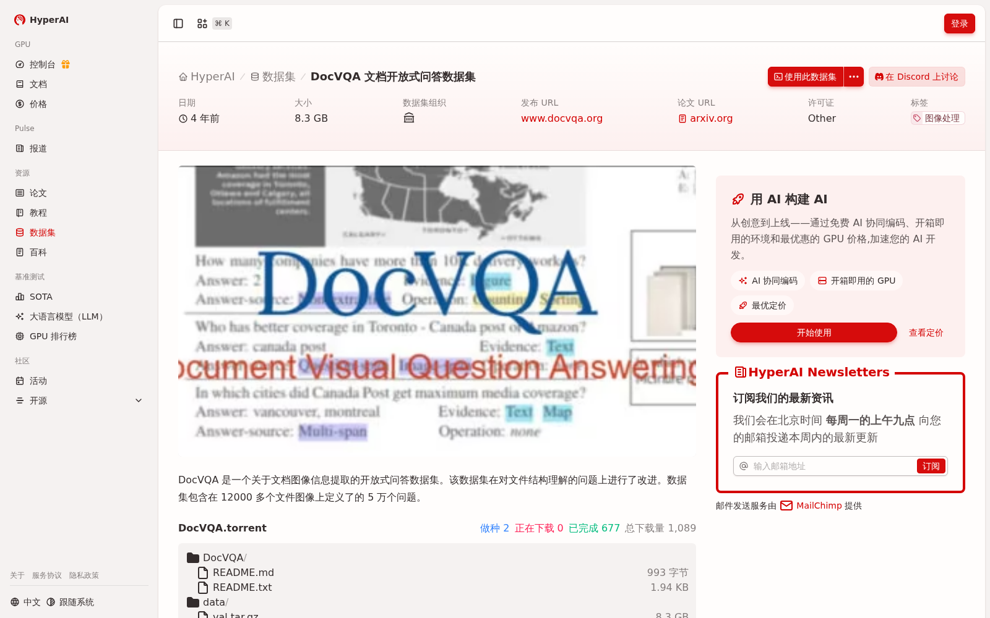Click 开箱即用的 GPU chip
The image size is (990, 618).
tap(856, 281)
